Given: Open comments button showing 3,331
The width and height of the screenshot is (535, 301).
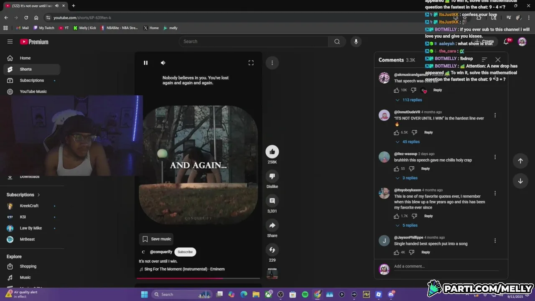Looking at the screenshot, I should click(x=272, y=201).
